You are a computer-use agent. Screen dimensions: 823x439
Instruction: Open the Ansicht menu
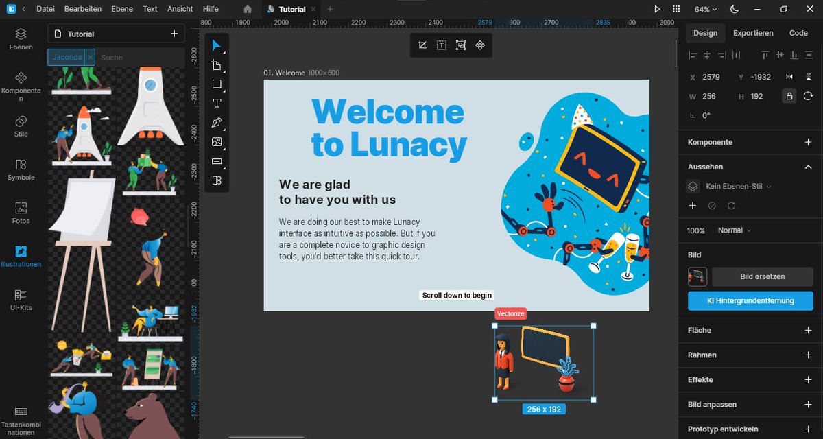pos(180,9)
